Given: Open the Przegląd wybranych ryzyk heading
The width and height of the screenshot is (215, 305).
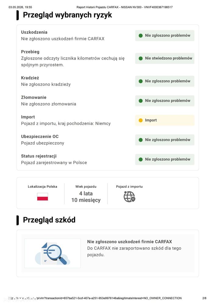Looking at the screenshot, I should click(x=67, y=15).
